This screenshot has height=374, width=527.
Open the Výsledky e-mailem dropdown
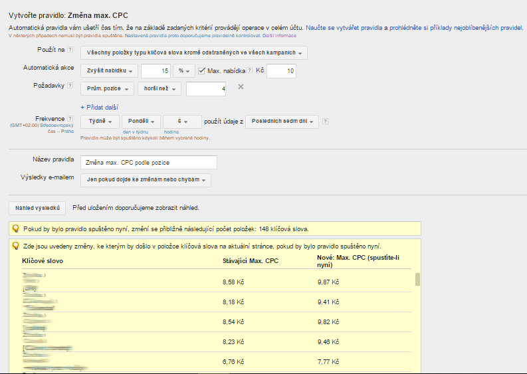pyautogui.click(x=146, y=180)
